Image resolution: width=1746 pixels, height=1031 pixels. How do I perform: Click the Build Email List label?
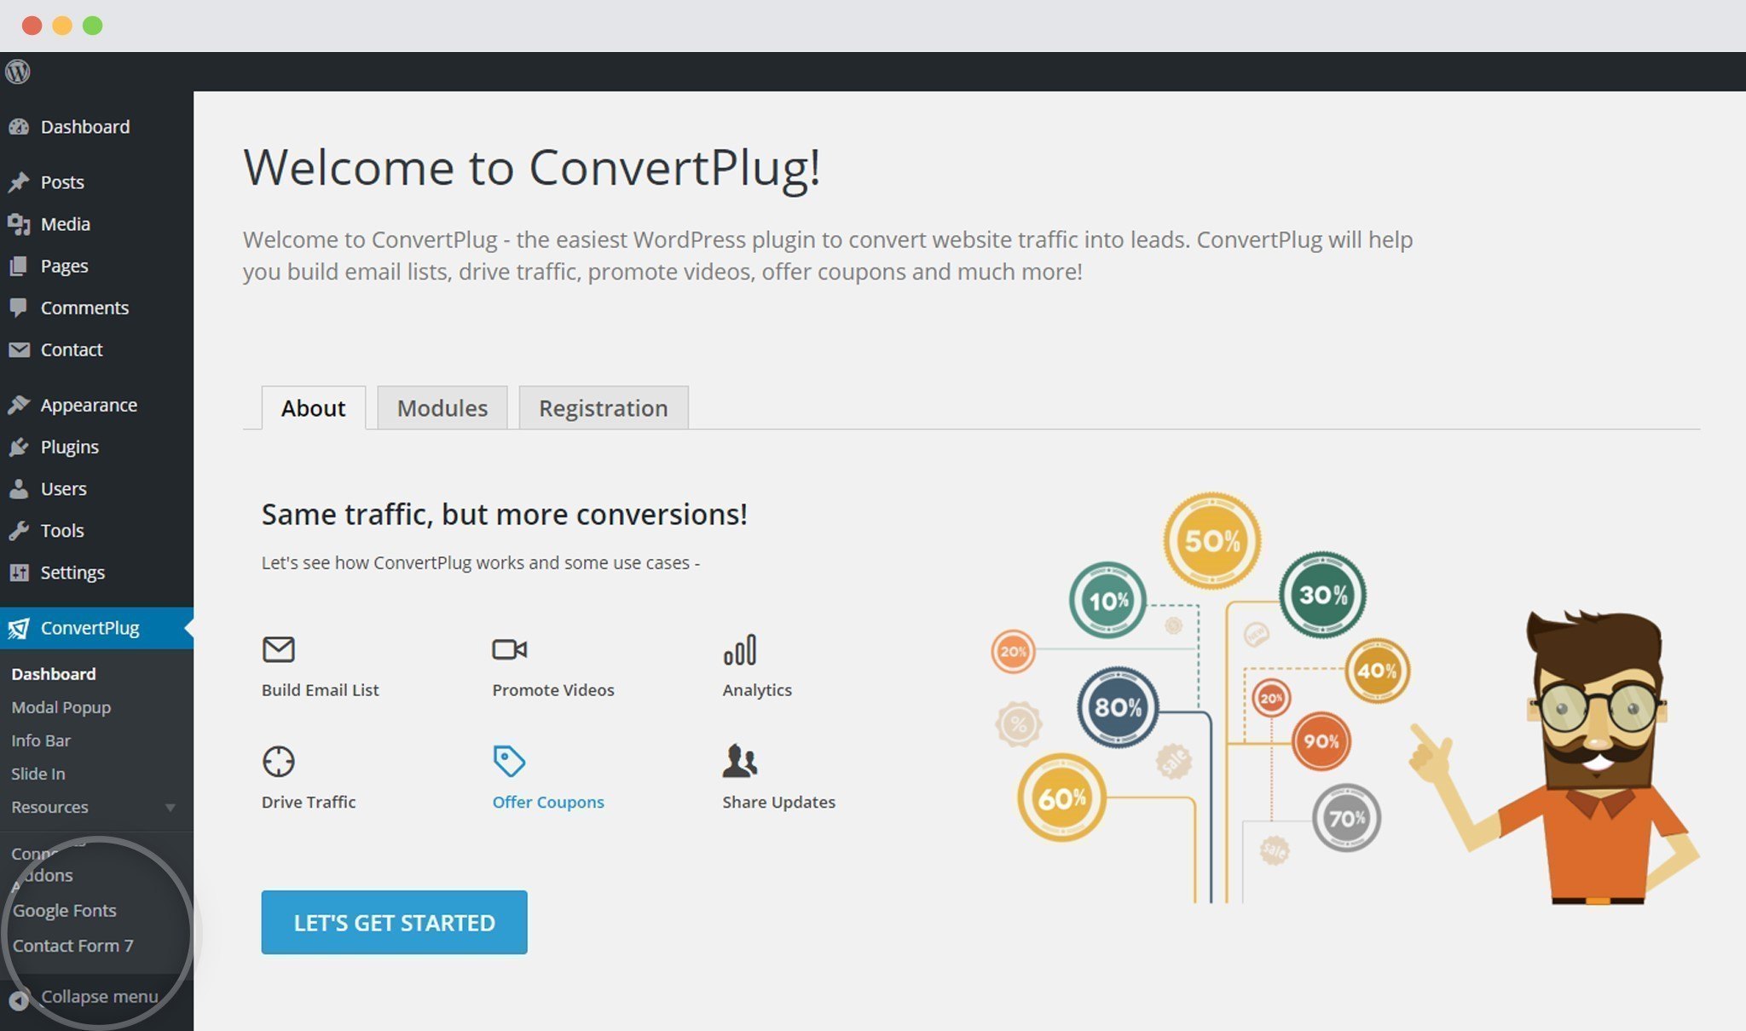click(x=320, y=690)
